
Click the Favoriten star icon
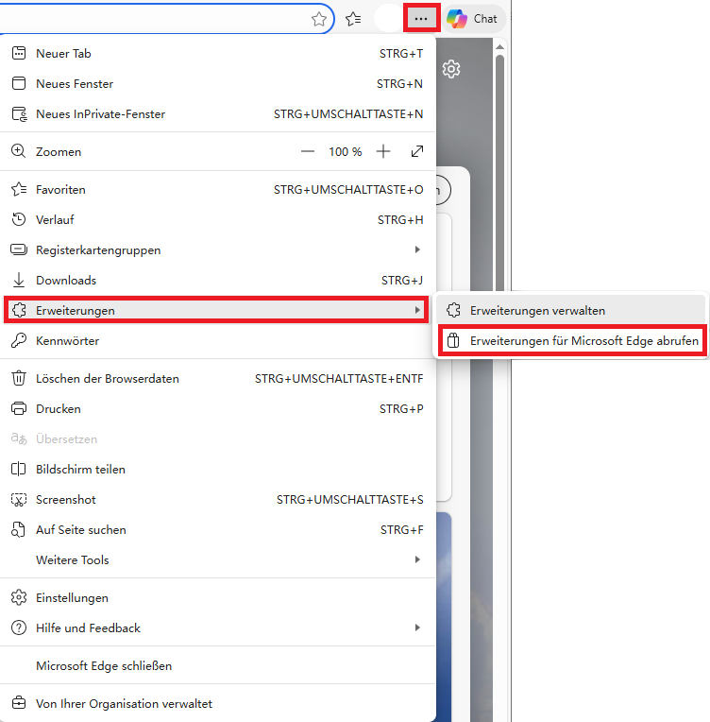pos(19,189)
